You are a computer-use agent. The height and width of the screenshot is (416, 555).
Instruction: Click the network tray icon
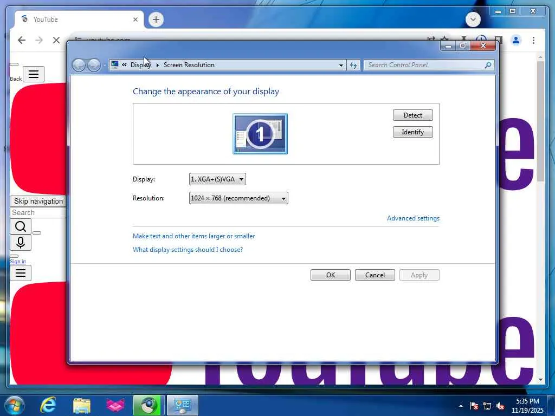(487, 406)
